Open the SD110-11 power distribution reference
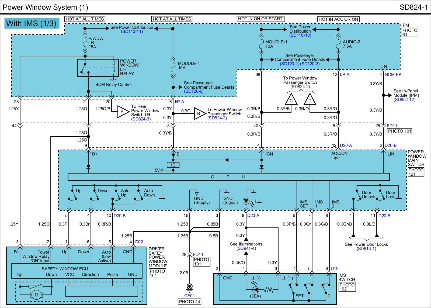431x308 pixels. [132, 32]
